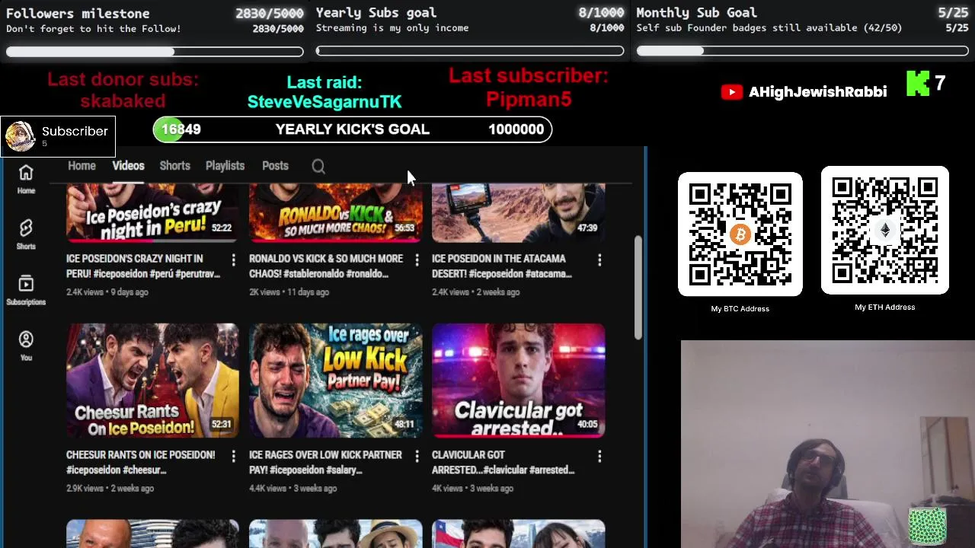This screenshot has height=548, width=975.
Task: Open Ice Poseidon's crazy night in Peru thumbnail
Action: coord(152,212)
